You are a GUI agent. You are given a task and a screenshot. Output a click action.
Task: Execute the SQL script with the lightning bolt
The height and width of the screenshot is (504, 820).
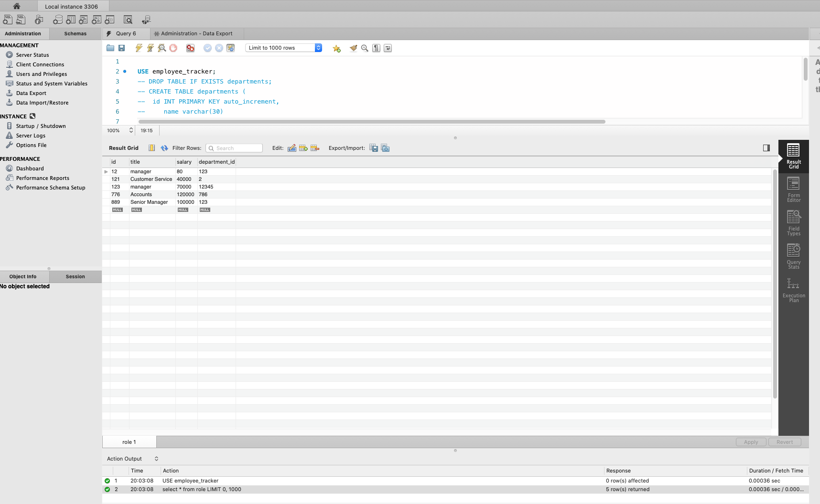[139, 48]
